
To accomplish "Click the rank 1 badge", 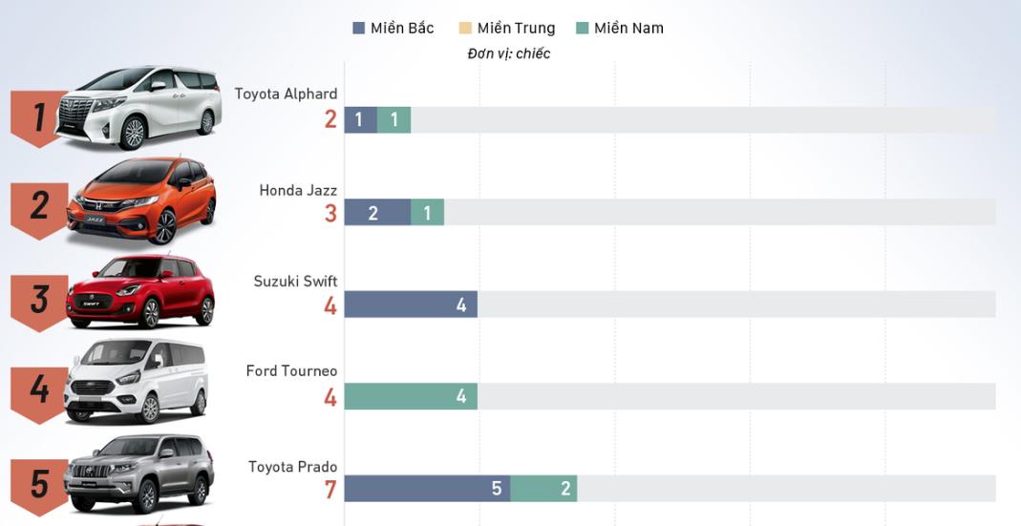I will 38,118.
